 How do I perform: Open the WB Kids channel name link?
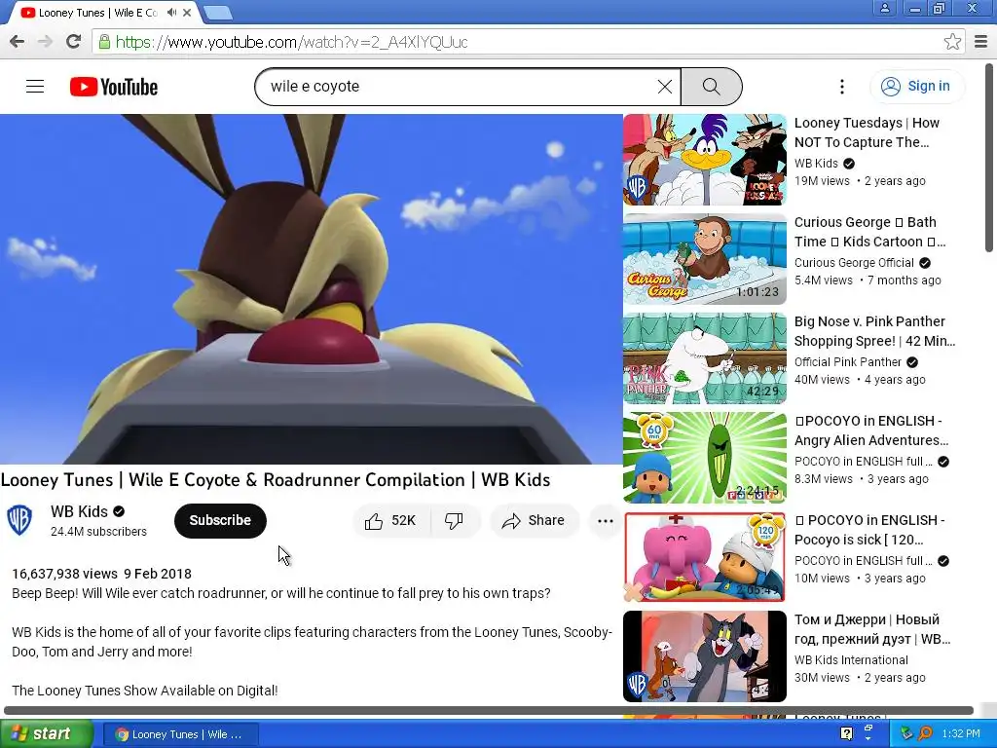click(x=80, y=511)
